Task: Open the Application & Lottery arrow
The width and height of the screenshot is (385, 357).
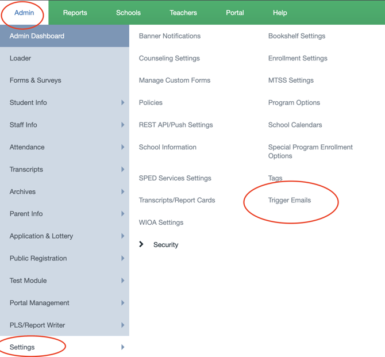Action: tap(122, 236)
